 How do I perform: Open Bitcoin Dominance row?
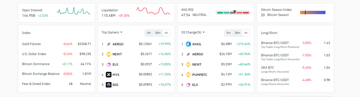tap(57, 64)
